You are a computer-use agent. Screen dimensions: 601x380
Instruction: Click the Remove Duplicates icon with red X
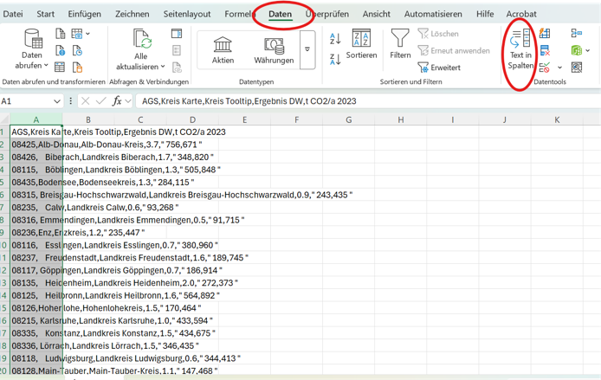(545, 50)
